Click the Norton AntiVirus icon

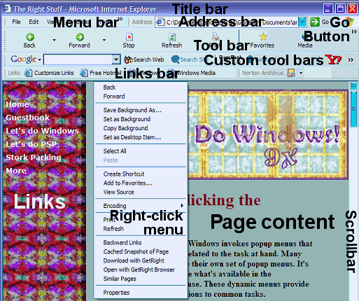(291, 73)
